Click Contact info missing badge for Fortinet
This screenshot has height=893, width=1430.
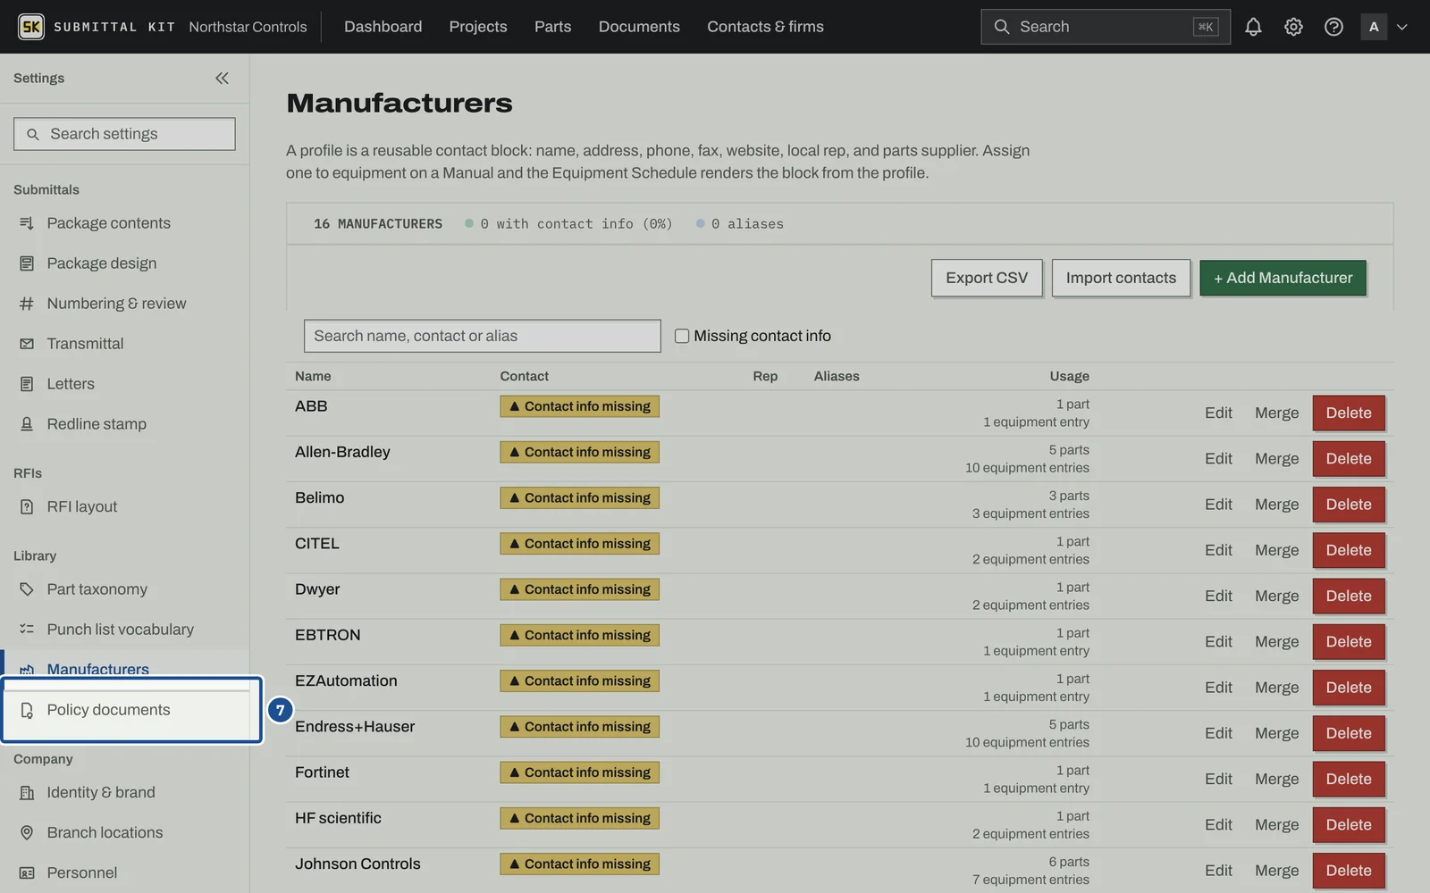[x=579, y=772]
